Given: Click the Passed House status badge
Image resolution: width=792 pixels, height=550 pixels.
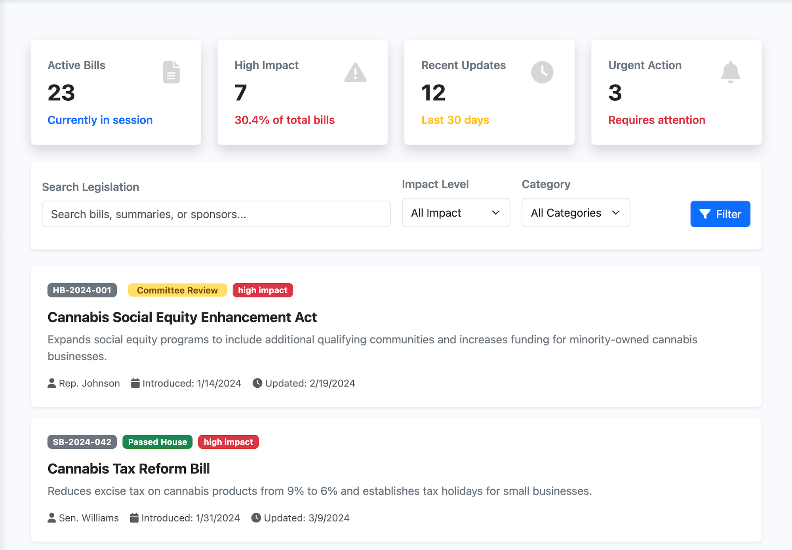Looking at the screenshot, I should point(158,442).
